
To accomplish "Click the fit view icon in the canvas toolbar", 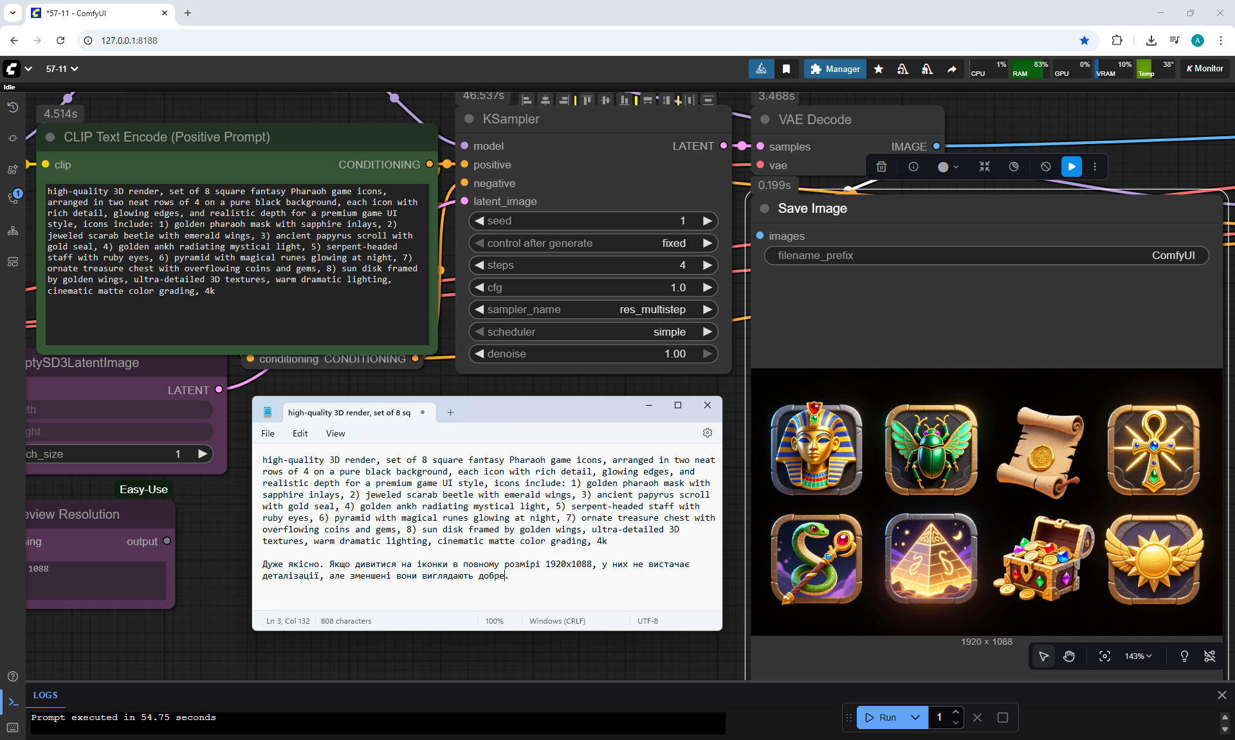I will click(x=1104, y=656).
